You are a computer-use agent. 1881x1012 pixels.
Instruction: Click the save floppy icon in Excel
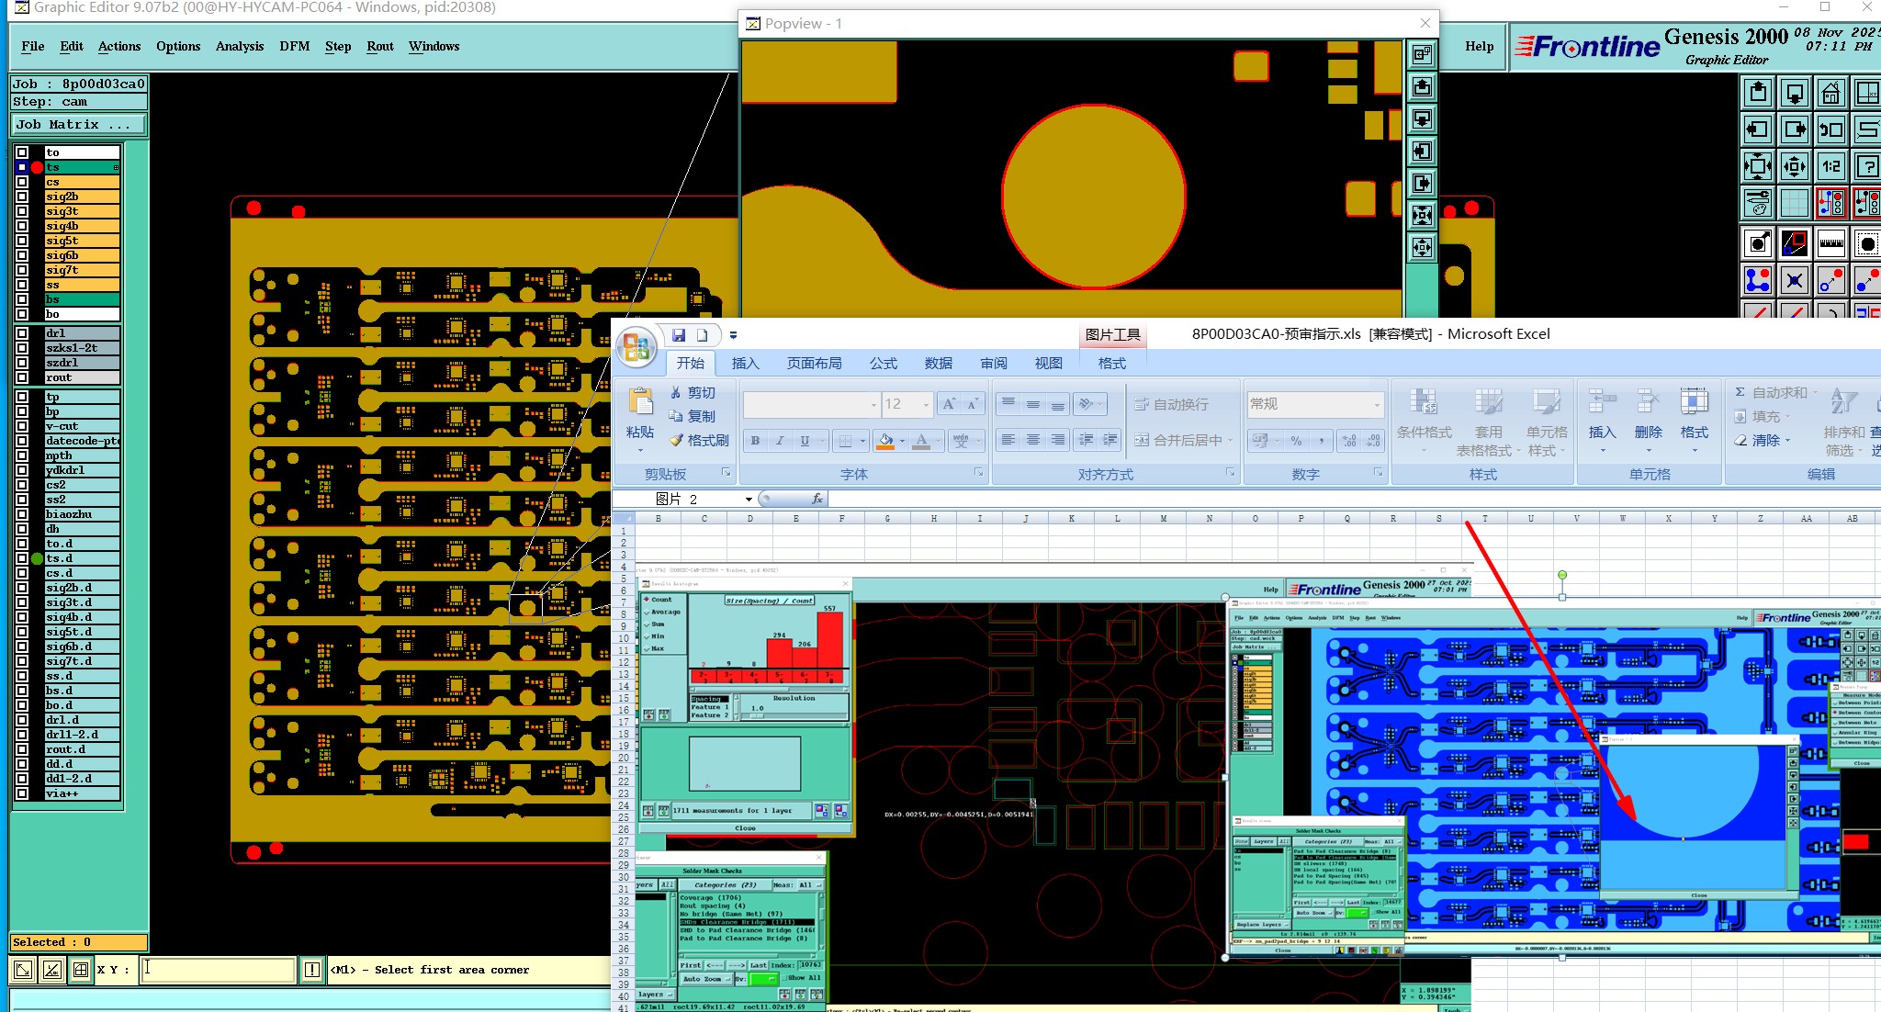pyautogui.click(x=679, y=335)
